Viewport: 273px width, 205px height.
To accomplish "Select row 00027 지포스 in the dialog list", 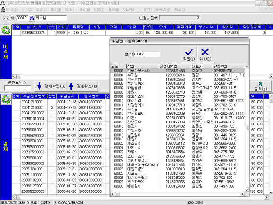I will (x=177, y=173).
